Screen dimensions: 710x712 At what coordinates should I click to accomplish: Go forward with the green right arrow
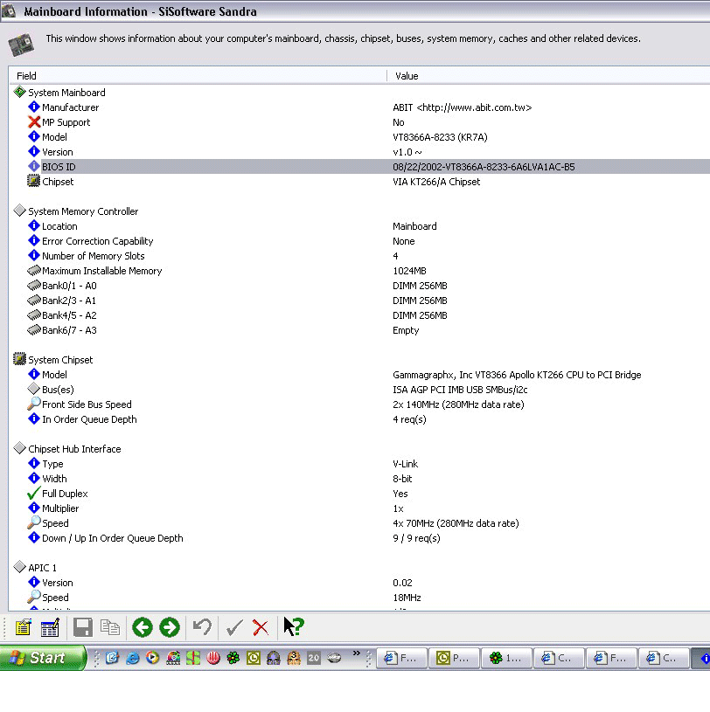pos(170,627)
